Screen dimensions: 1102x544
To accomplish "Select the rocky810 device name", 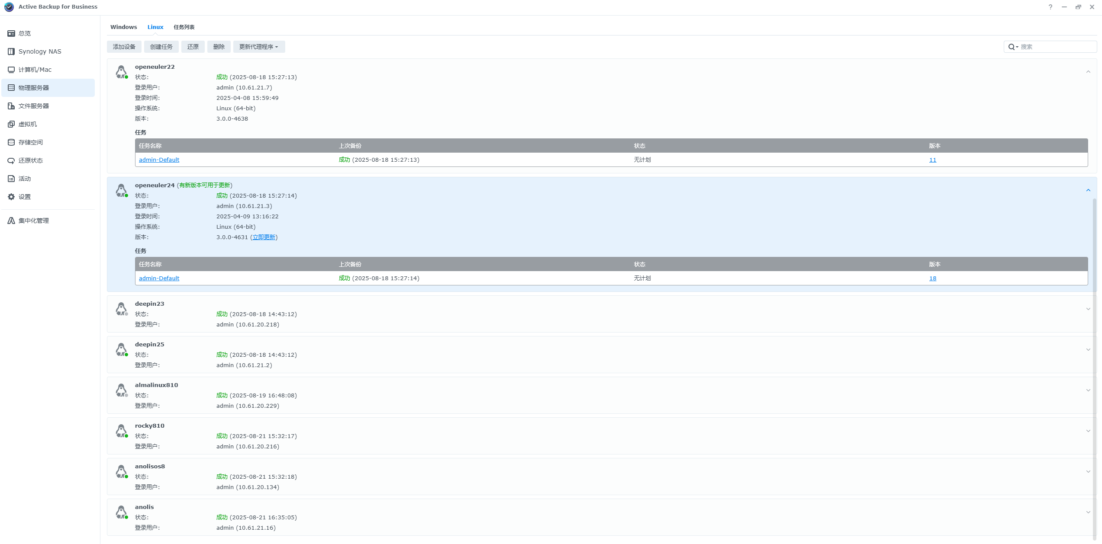I will (150, 426).
